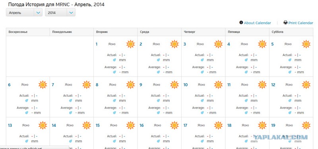This screenshot has width=318, height=149.
Task: Open day 5 of the calendar
Action: (272, 44)
